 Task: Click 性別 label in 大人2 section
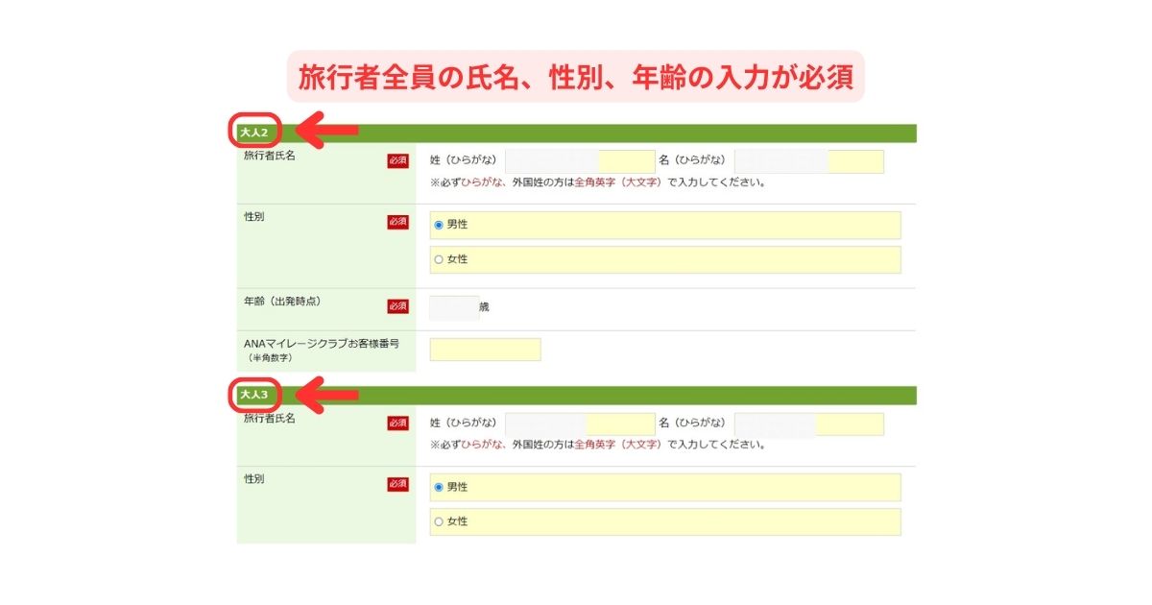pos(254,217)
